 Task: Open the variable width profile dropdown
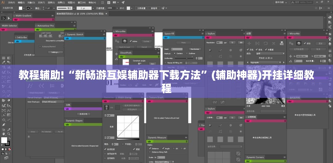tap(74, 8)
